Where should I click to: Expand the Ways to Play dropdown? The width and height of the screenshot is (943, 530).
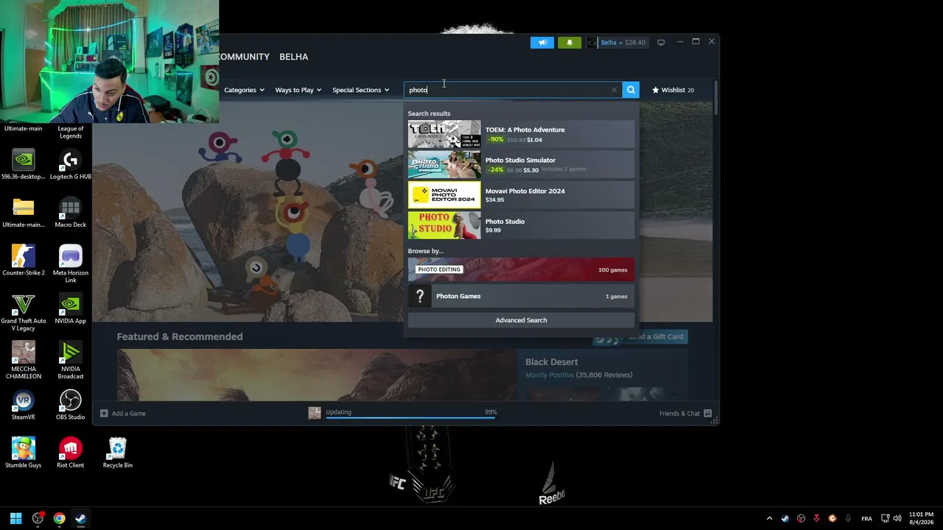click(298, 90)
